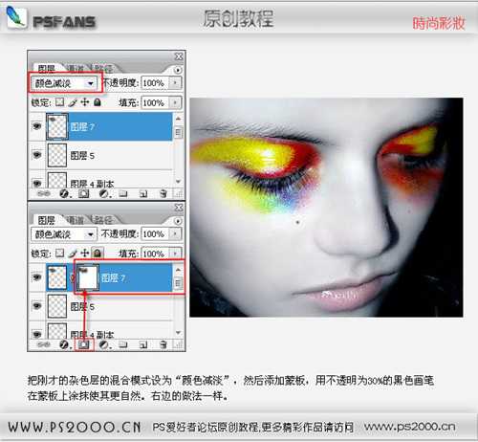The width and height of the screenshot is (478, 442).
Task: Switch to 通道 tab in upper panel
Action: click(x=76, y=69)
